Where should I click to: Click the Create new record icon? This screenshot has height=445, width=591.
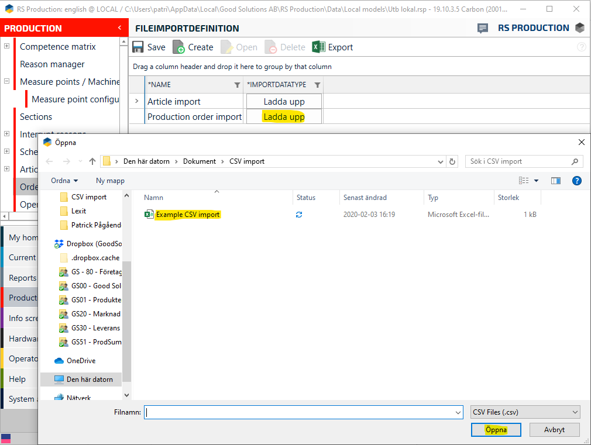178,47
